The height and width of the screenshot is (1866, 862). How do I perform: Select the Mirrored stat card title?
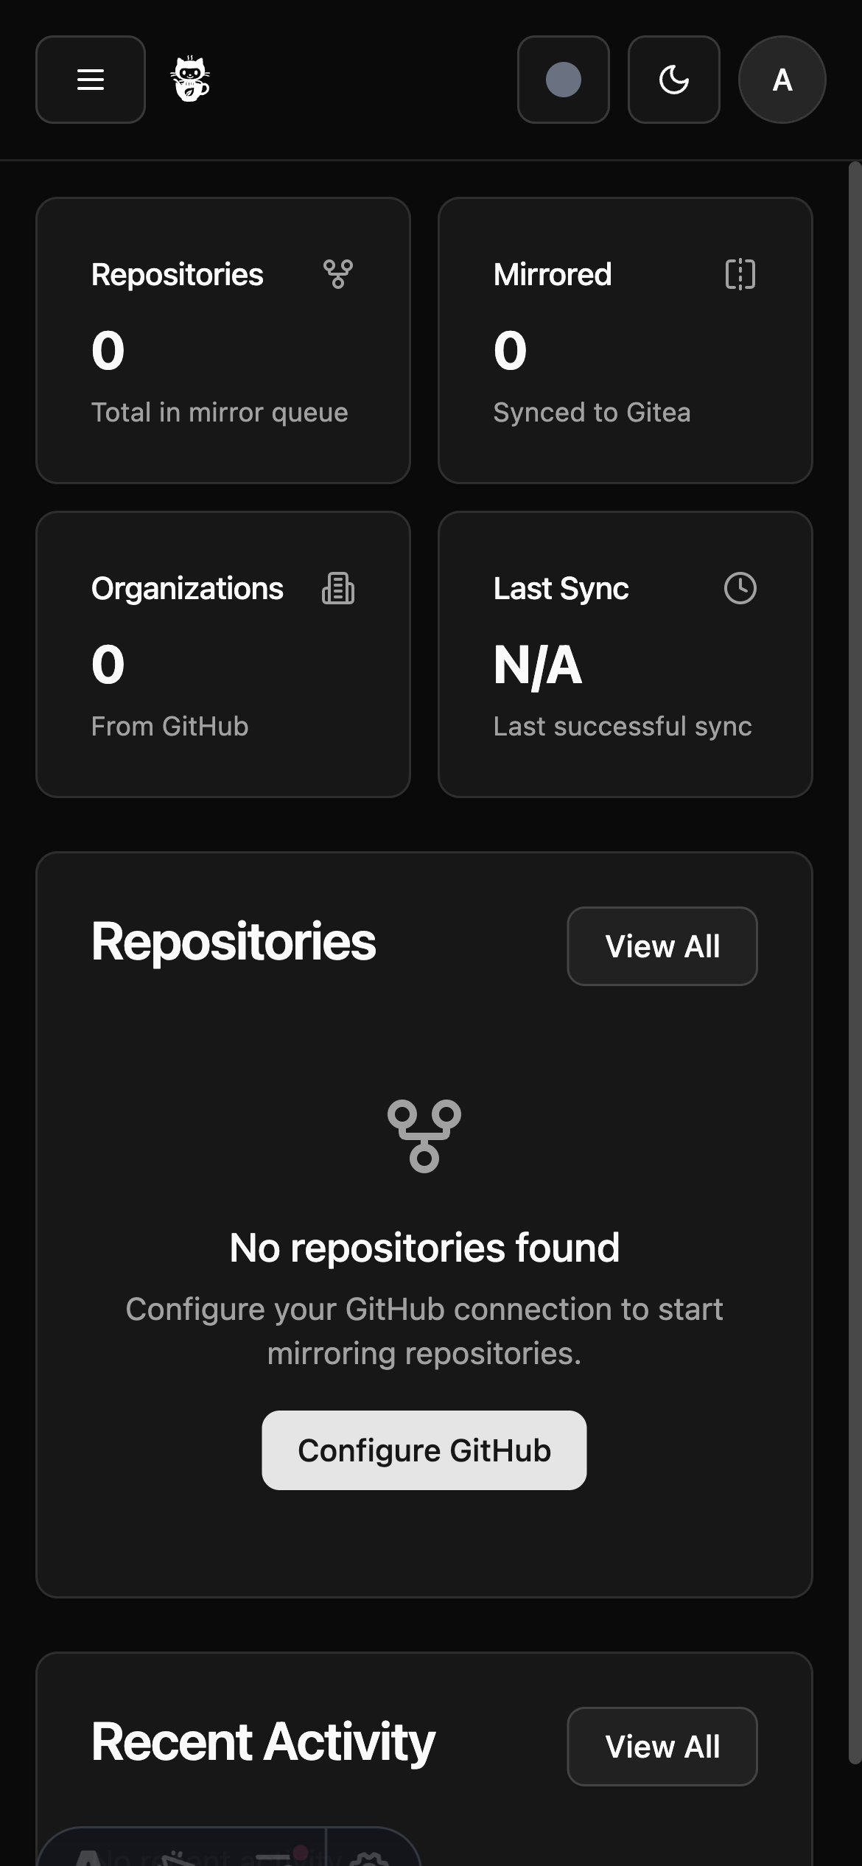coord(553,274)
